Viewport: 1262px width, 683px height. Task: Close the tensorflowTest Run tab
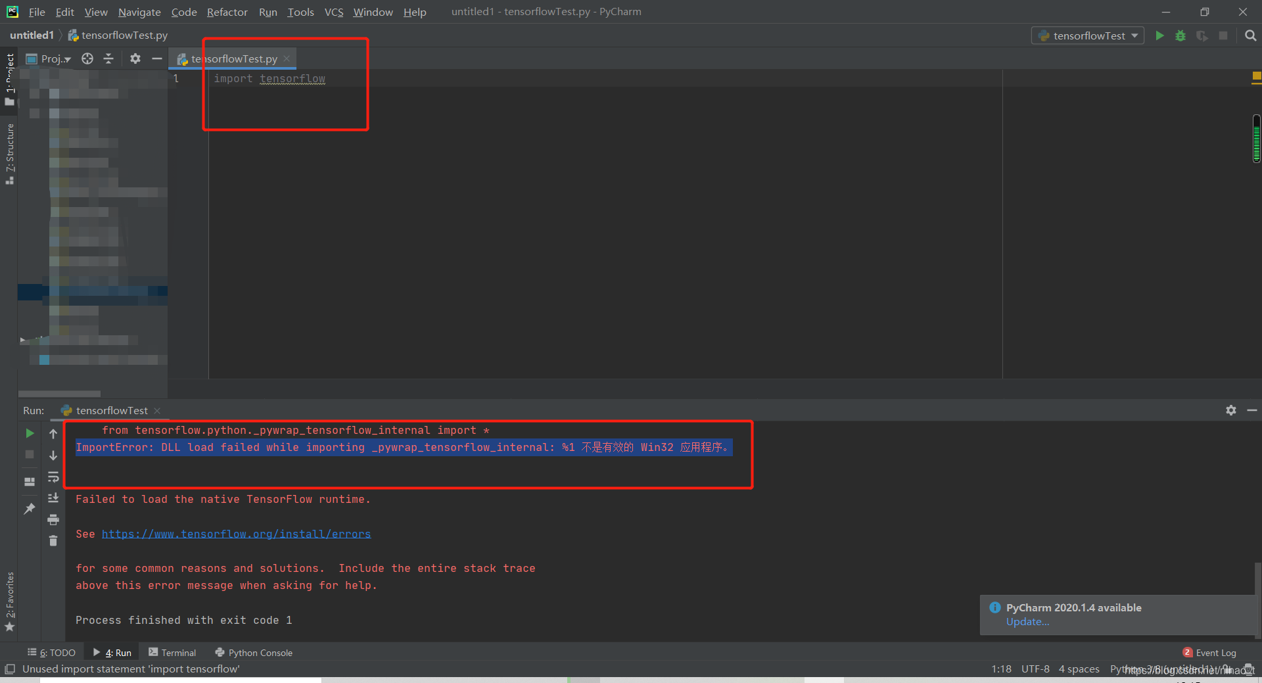point(156,410)
